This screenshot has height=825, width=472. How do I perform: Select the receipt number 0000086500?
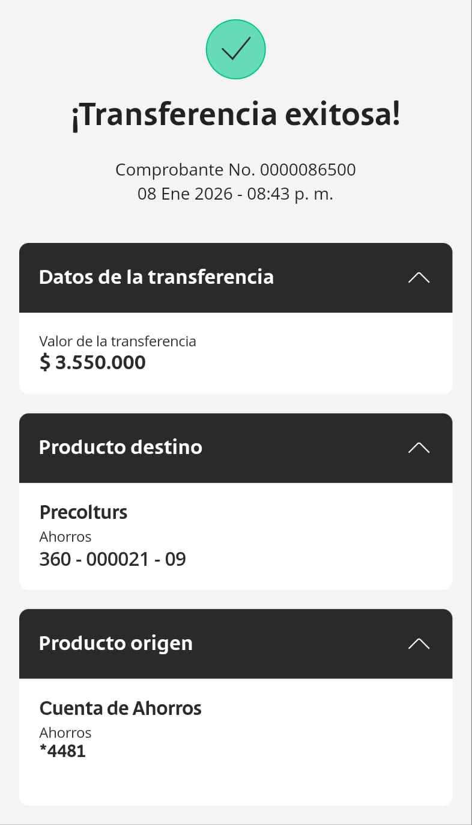pos(308,170)
